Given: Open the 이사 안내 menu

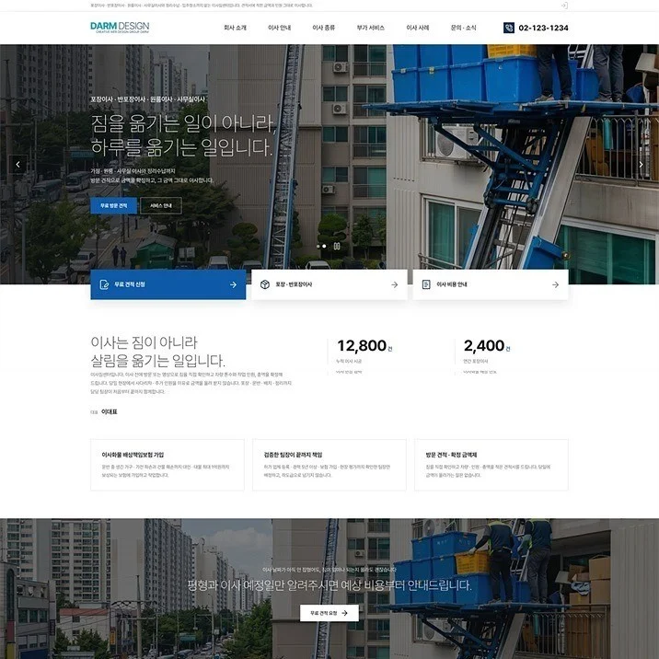Looking at the screenshot, I should click(x=280, y=28).
